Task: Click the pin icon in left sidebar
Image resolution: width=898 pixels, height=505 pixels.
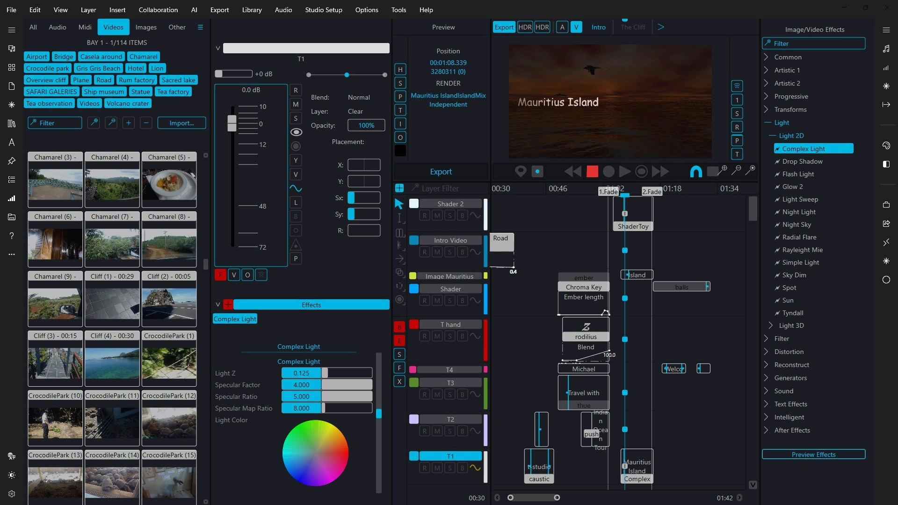Action: pyautogui.click(x=11, y=161)
